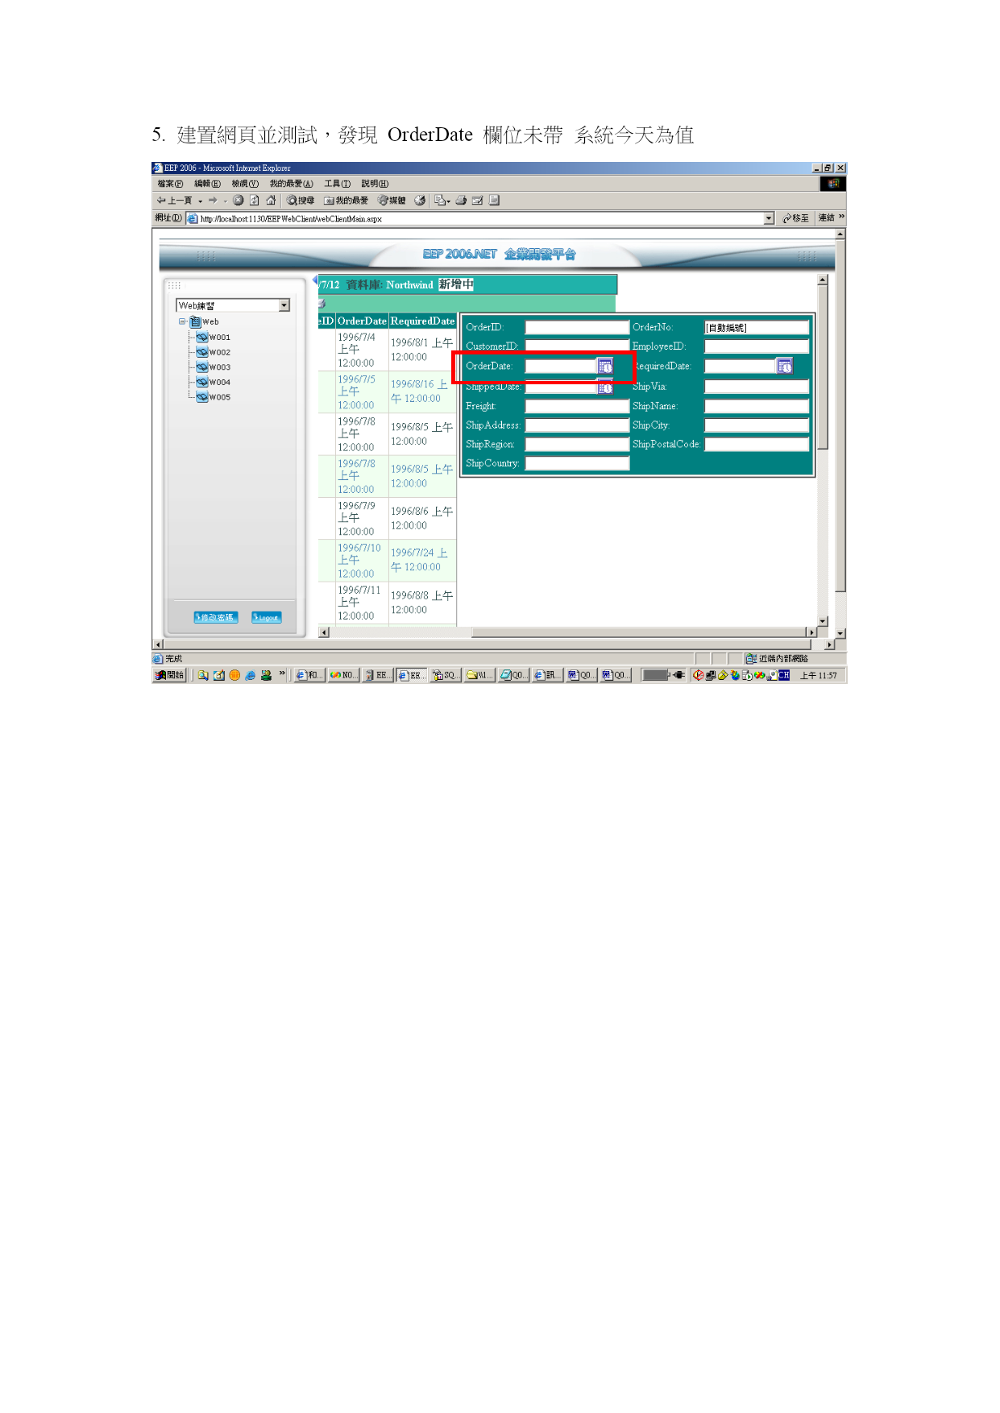Click the OrderDate column header
This screenshot has width=1000, height=1413.
pyautogui.click(x=362, y=321)
